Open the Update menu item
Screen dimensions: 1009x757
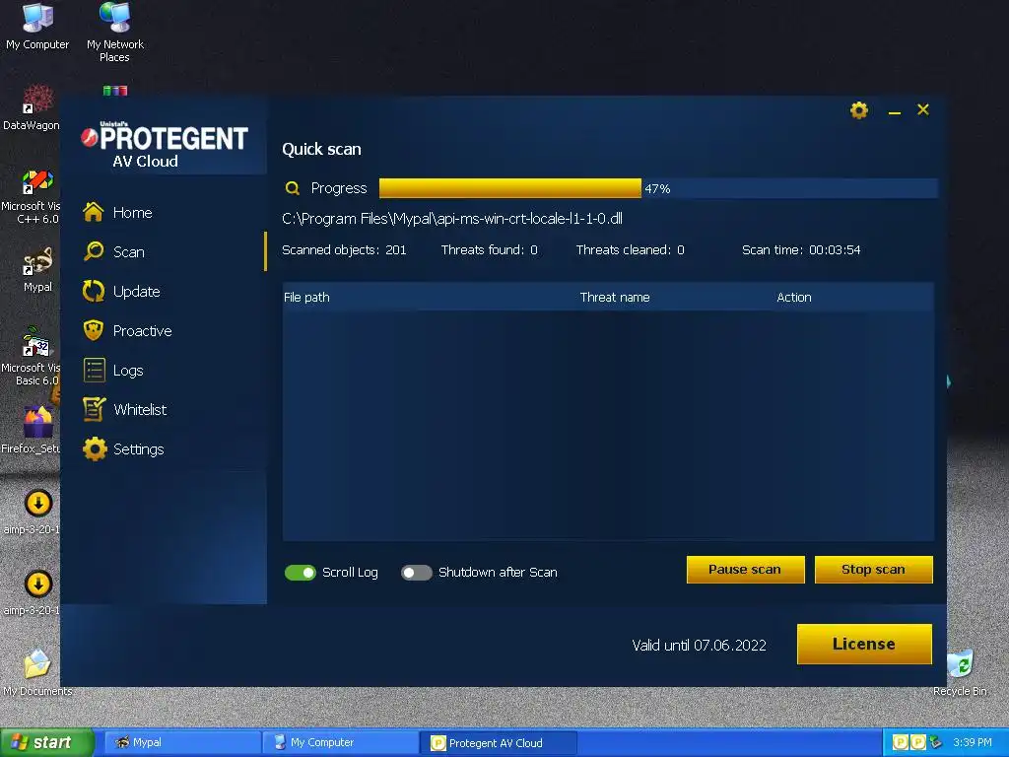(136, 291)
